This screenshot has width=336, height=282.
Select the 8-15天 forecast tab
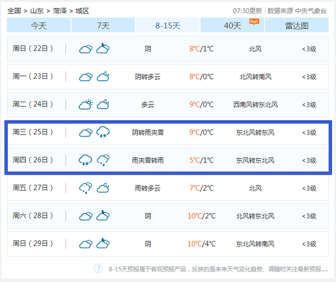click(168, 25)
